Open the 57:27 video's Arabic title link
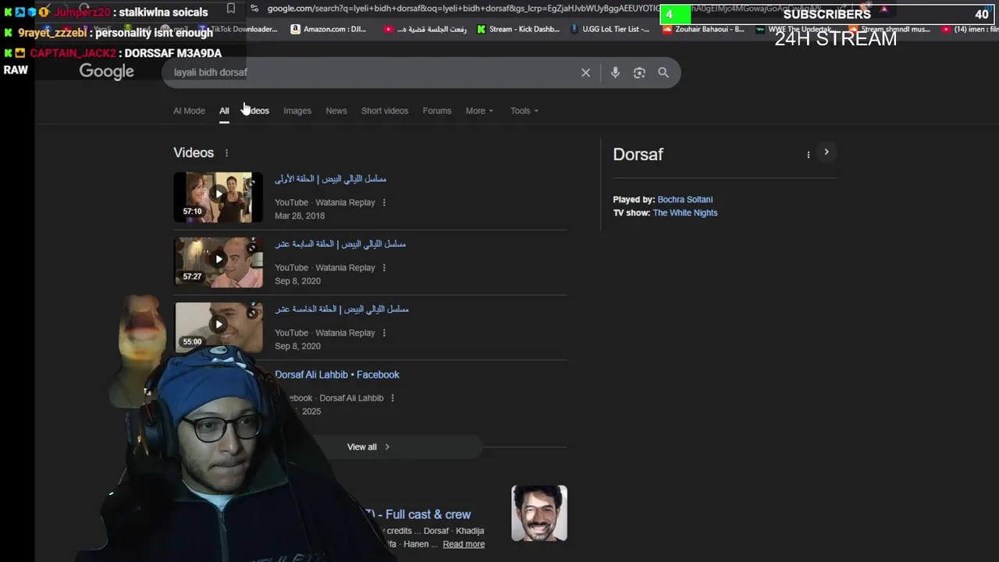 [340, 244]
